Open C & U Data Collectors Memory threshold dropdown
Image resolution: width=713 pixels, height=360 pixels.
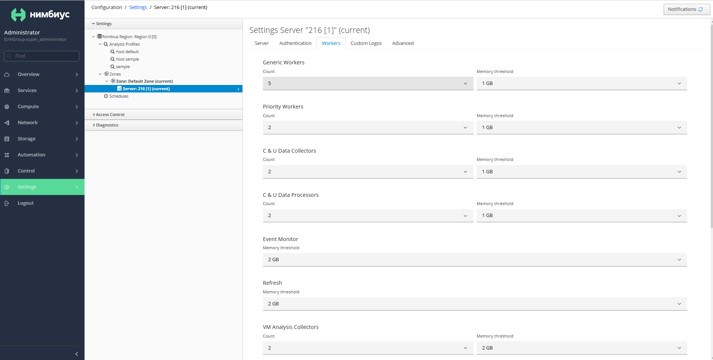click(x=582, y=172)
